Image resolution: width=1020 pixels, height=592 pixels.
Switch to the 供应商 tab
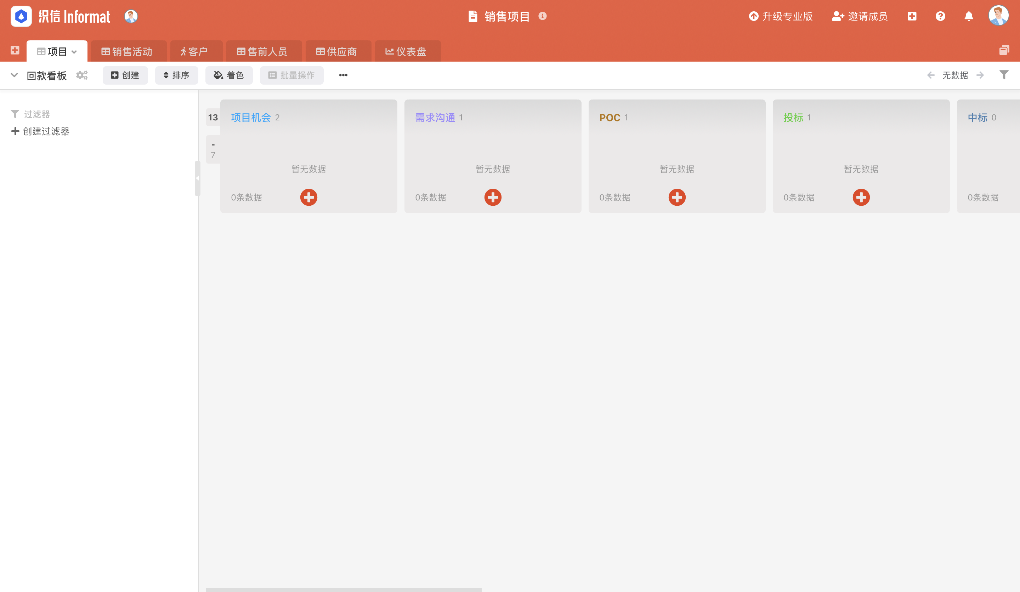coord(338,51)
